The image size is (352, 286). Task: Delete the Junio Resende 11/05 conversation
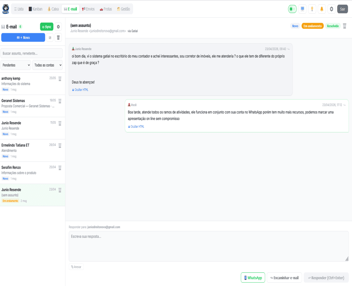point(60,123)
